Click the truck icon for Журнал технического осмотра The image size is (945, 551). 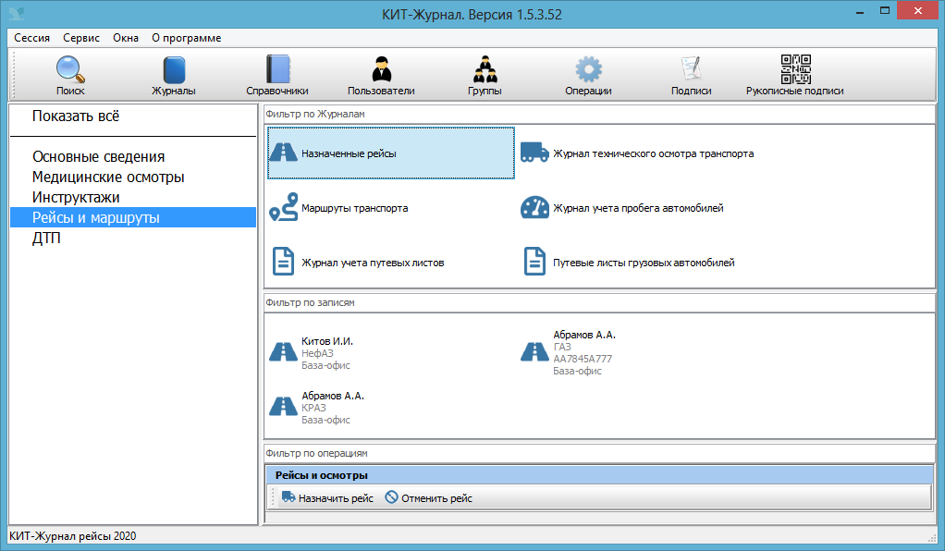point(534,153)
